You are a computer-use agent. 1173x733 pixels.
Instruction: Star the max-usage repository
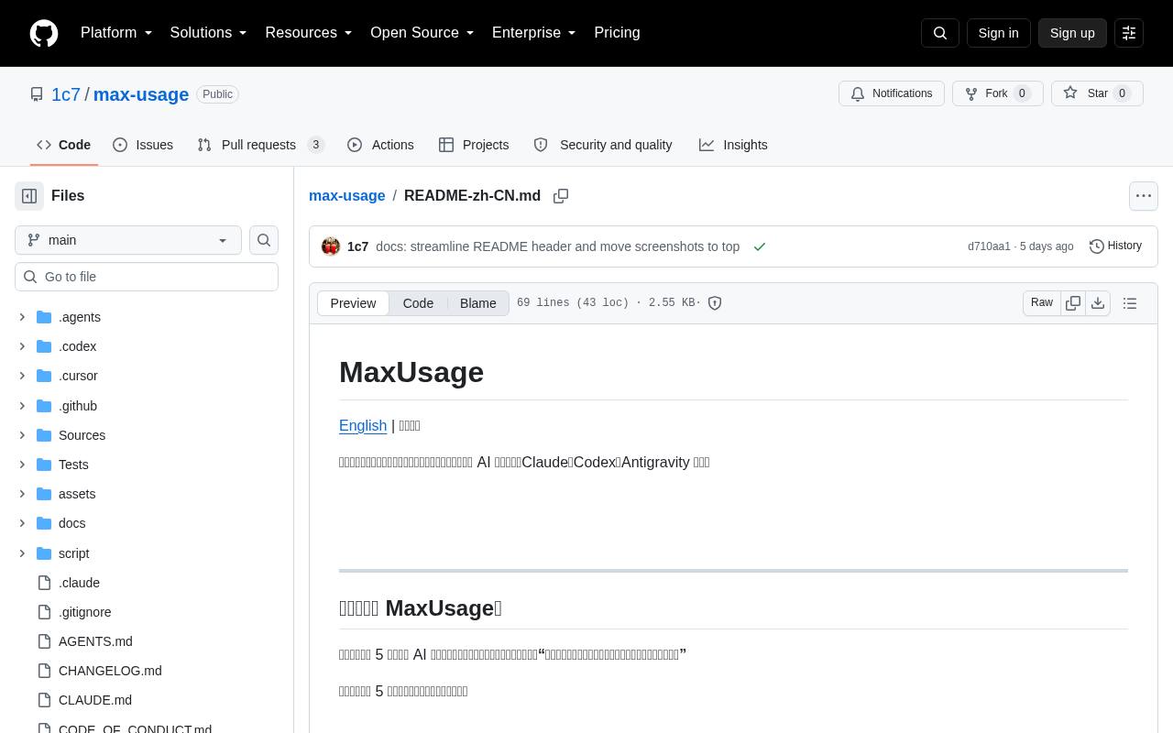(x=1097, y=93)
